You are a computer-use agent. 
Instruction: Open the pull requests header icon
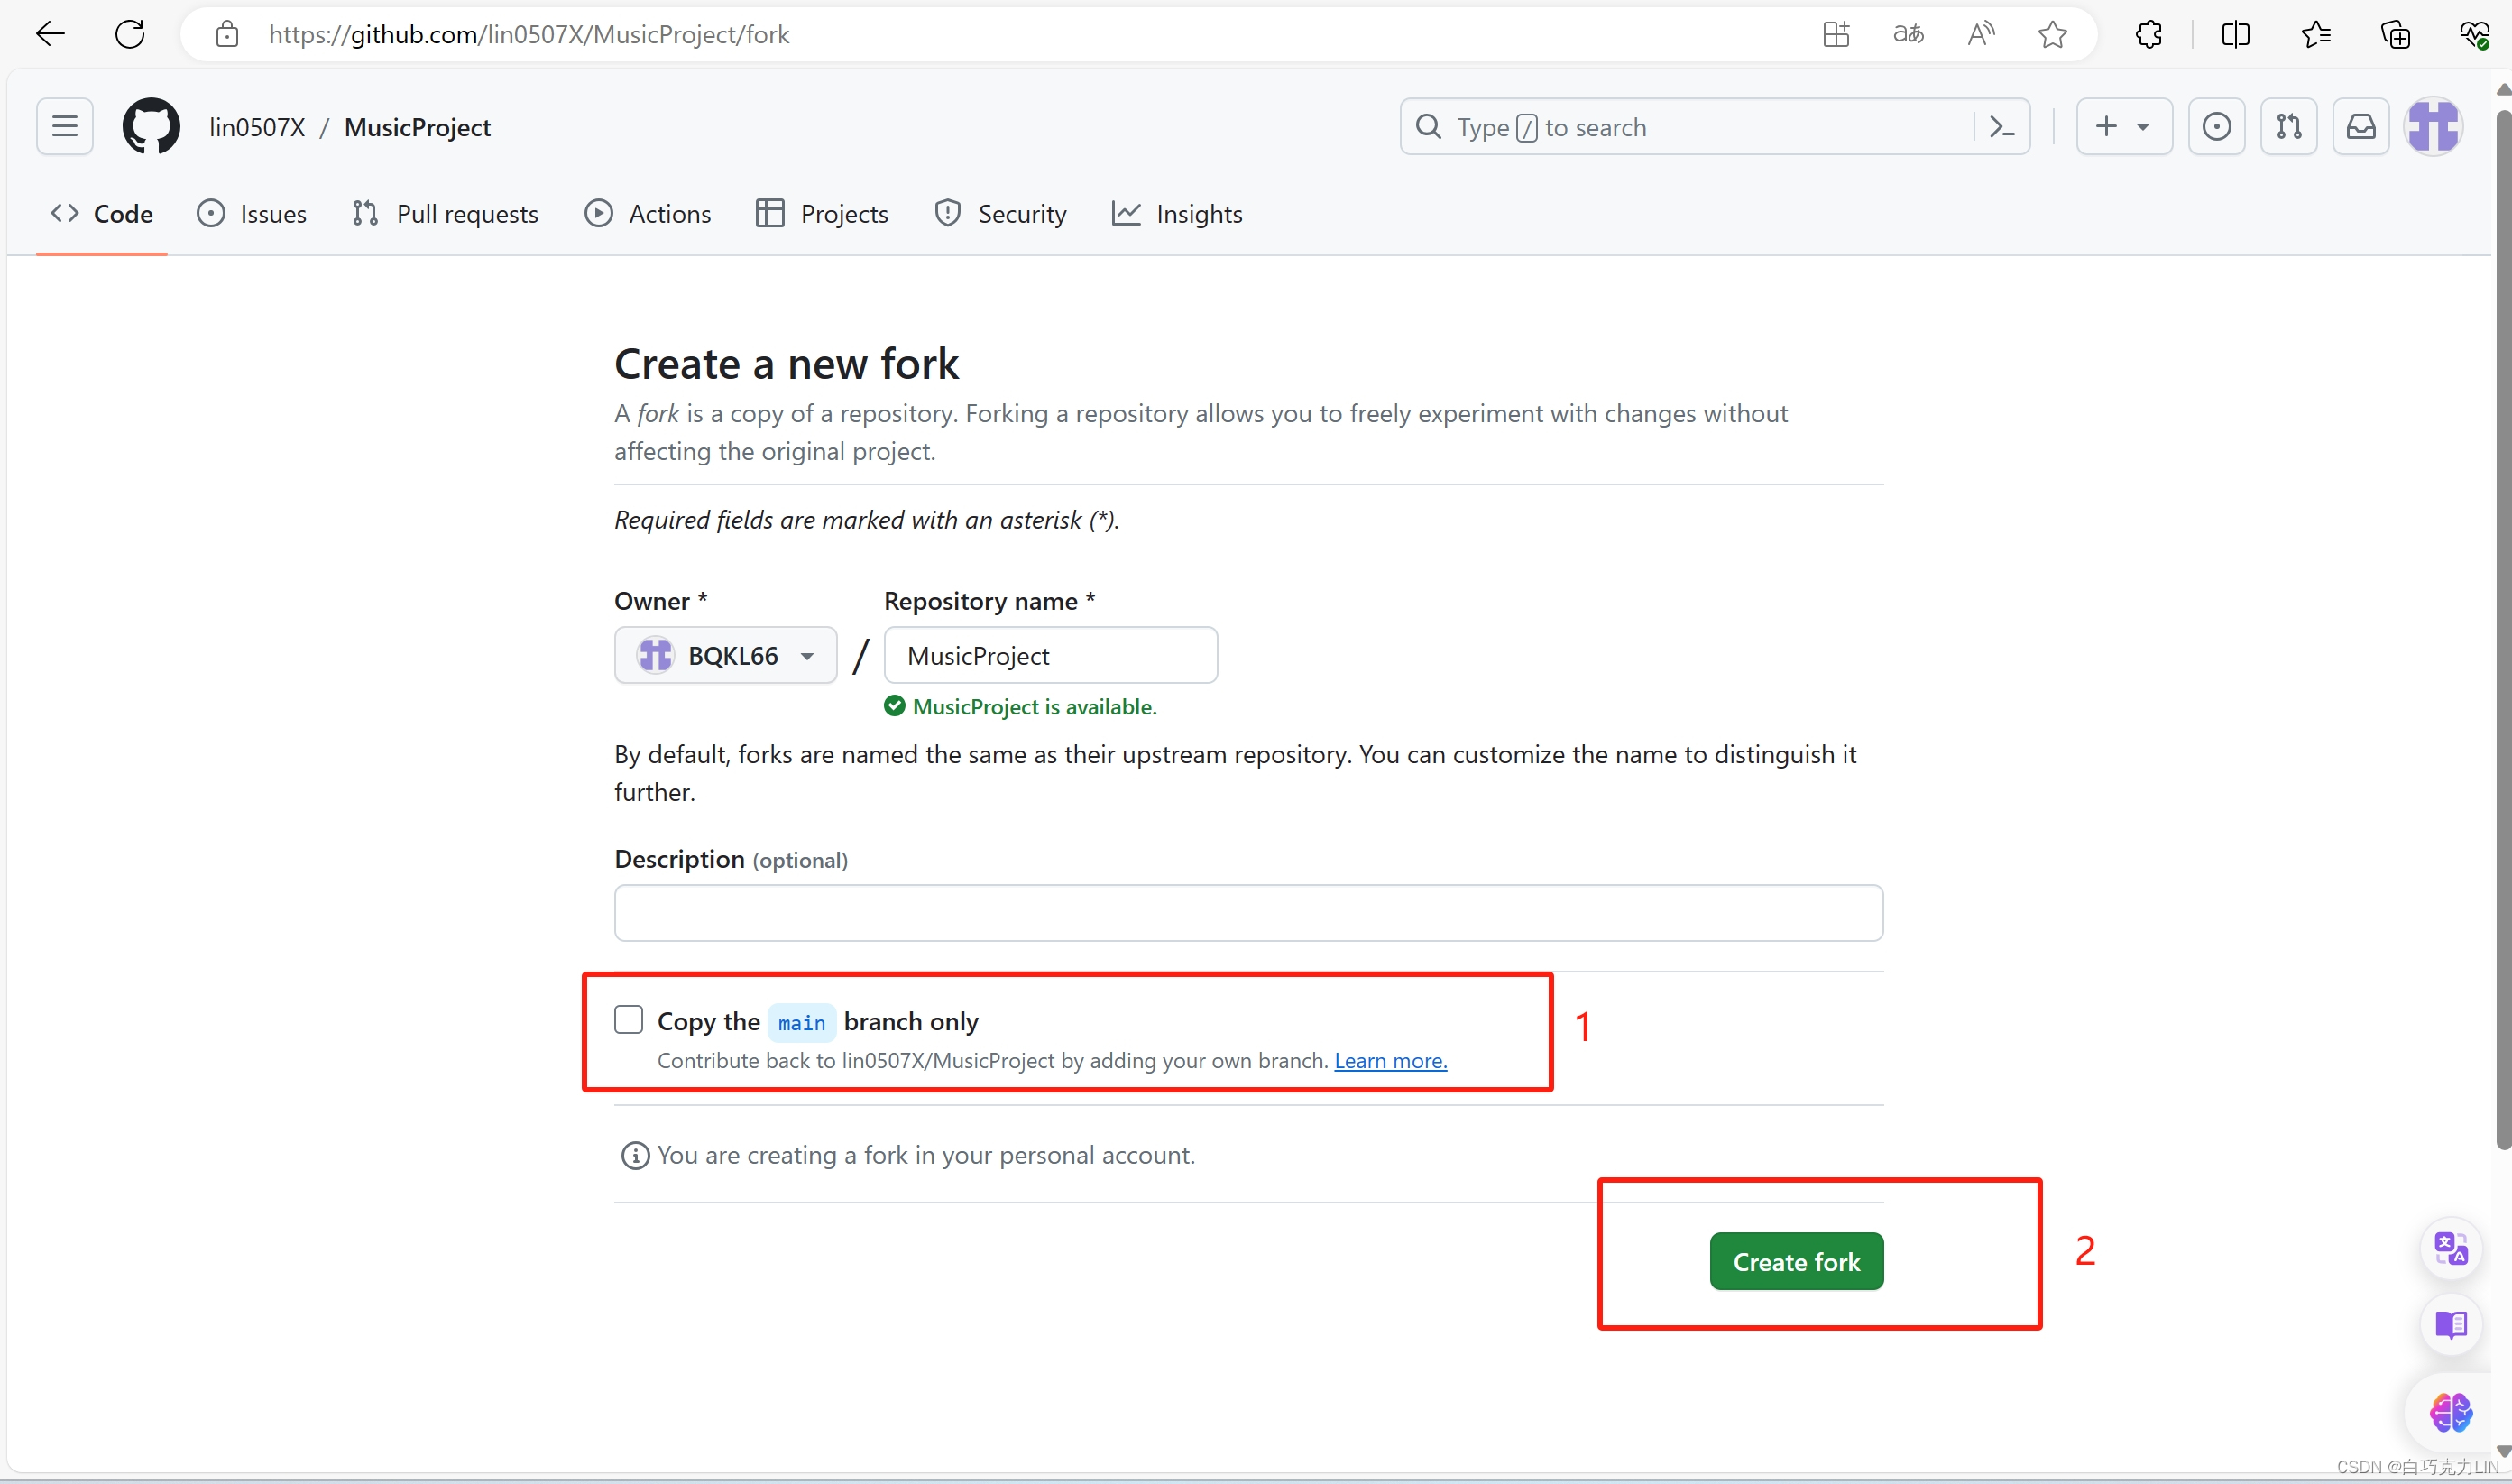2288,126
